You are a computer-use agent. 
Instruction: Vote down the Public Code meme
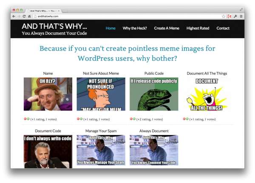131,119
